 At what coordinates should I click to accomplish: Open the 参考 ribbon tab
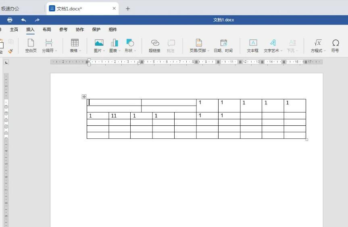click(63, 29)
